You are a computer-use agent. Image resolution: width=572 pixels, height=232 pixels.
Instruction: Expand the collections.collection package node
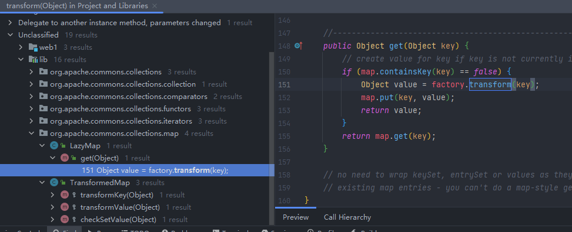[31, 84]
